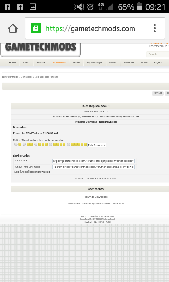
Task: Click into the site Search box
Action: [158, 54]
